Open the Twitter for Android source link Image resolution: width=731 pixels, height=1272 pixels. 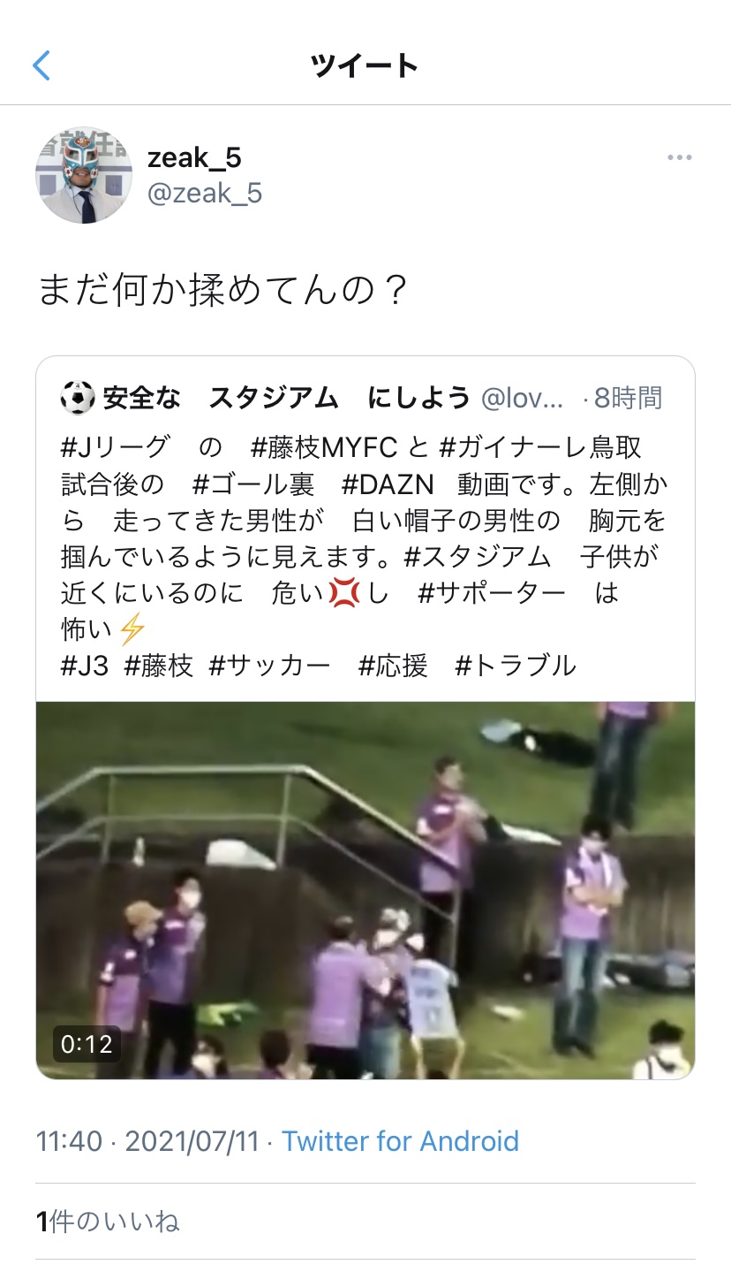[400, 1141]
